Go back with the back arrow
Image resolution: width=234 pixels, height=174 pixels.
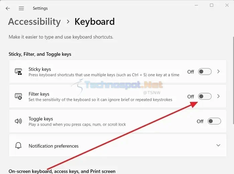(x=8, y=8)
